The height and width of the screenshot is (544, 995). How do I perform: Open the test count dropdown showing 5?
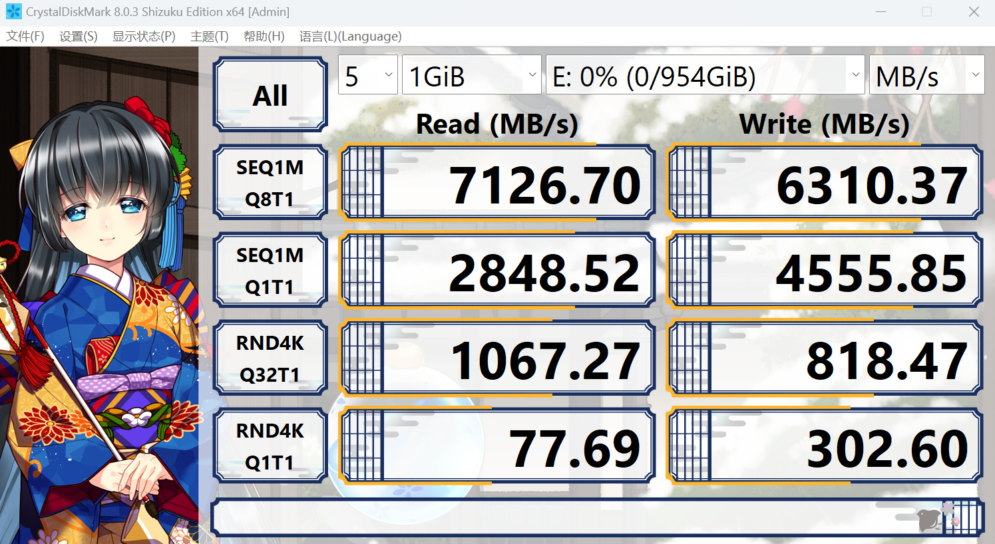coord(368,74)
